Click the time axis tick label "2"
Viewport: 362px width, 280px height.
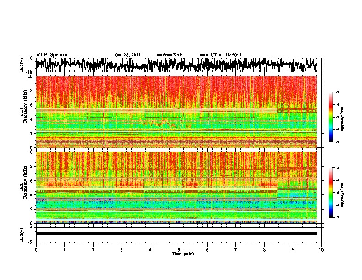pyautogui.click(x=93, y=250)
